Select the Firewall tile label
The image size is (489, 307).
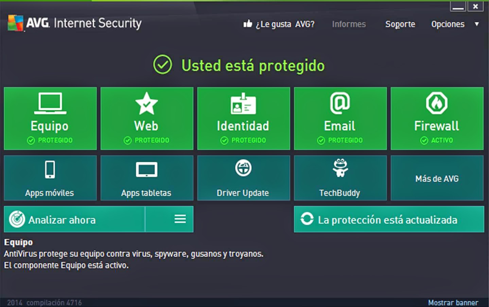436,126
